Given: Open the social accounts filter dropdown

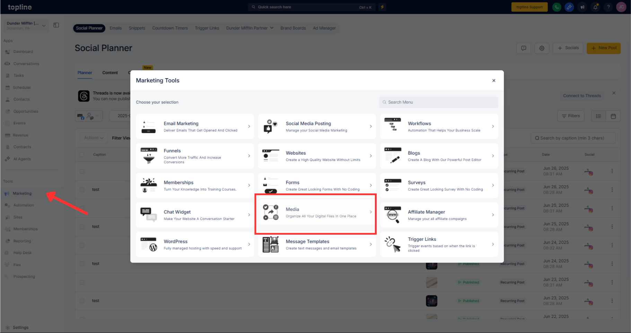Looking at the screenshot, I should (x=89, y=116).
